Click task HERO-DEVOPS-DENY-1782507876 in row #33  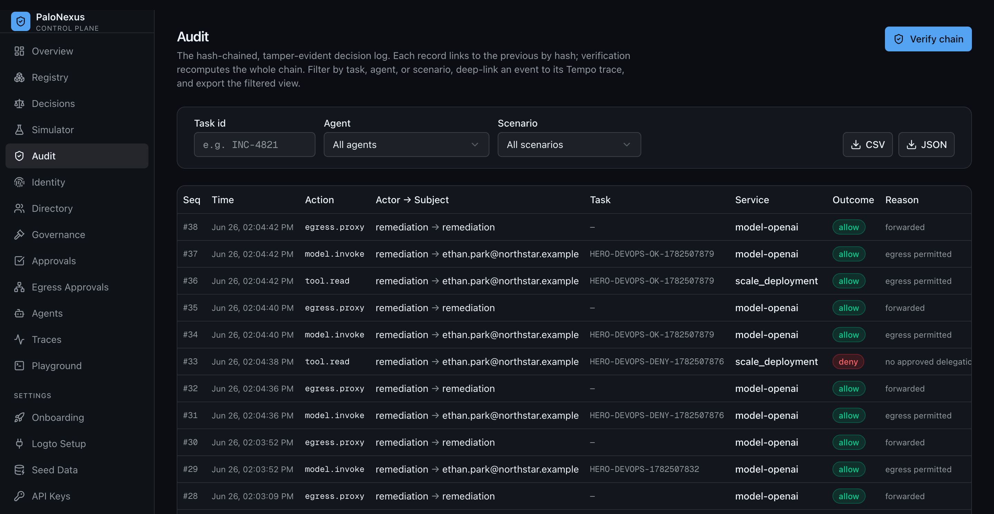656,362
